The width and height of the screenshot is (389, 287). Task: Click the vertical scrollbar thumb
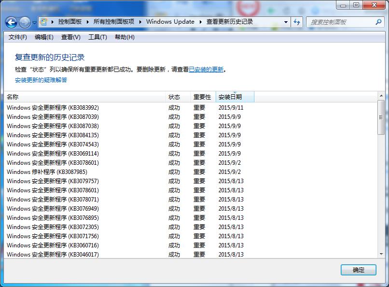click(381, 117)
